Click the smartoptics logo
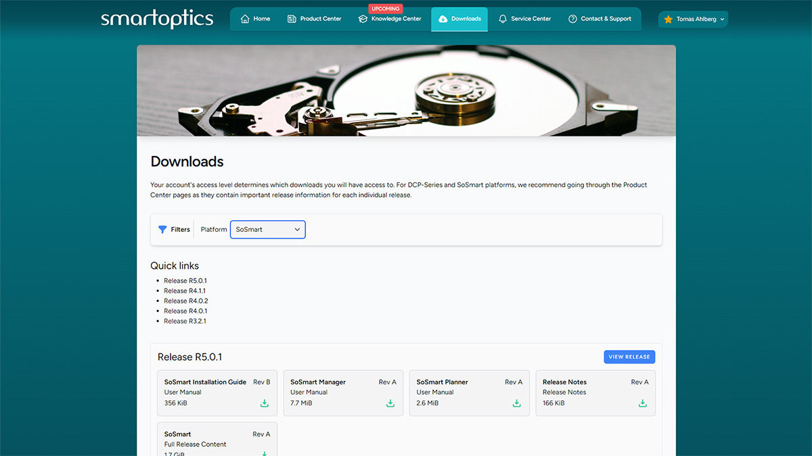The width and height of the screenshot is (812, 456). 157,19
